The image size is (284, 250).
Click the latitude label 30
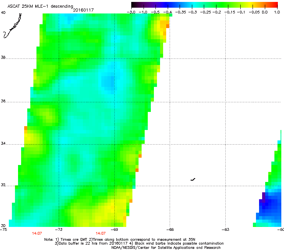coord(3,225)
